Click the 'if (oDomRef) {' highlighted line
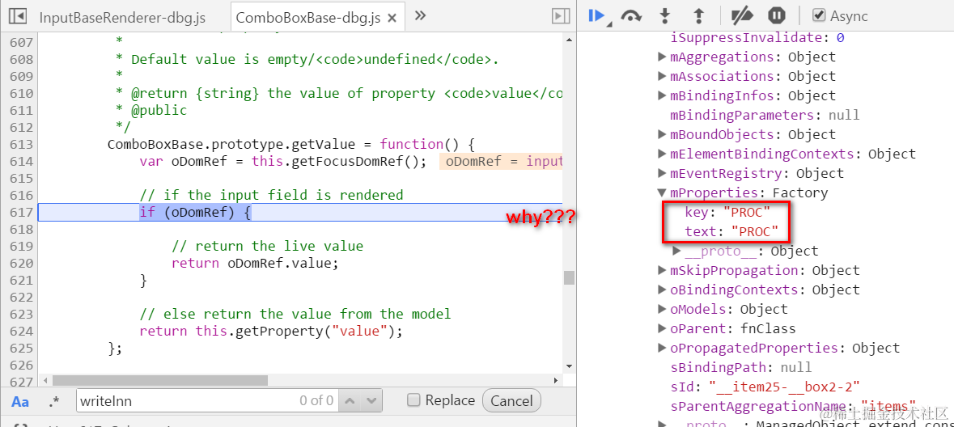This screenshot has width=954, height=427. [195, 212]
